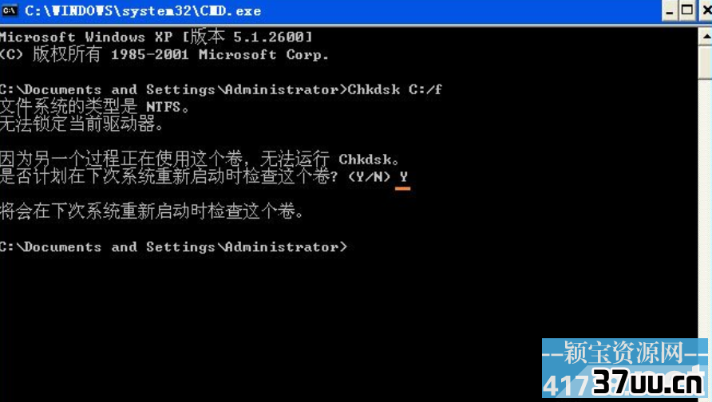Click the vertical scrollbar thumb
The height and width of the screenshot is (402, 712).
(x=705, y=62)
